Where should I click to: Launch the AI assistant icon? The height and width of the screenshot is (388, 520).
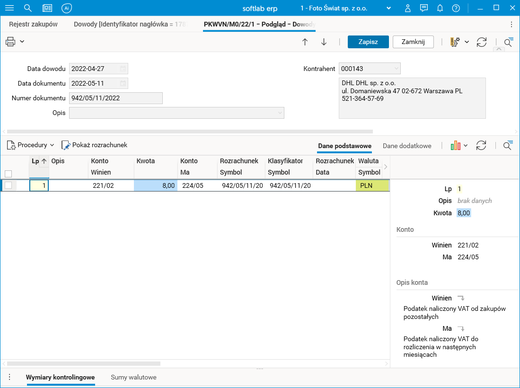67,8
